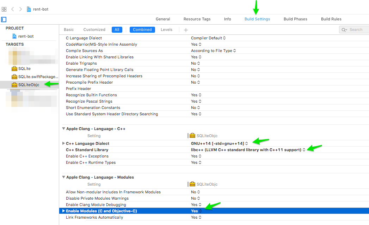Open the General tab
Screen dimensions: 369x225
163,19
